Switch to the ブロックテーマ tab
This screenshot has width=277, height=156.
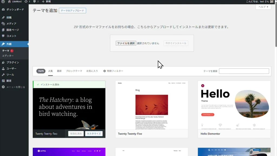74,71
